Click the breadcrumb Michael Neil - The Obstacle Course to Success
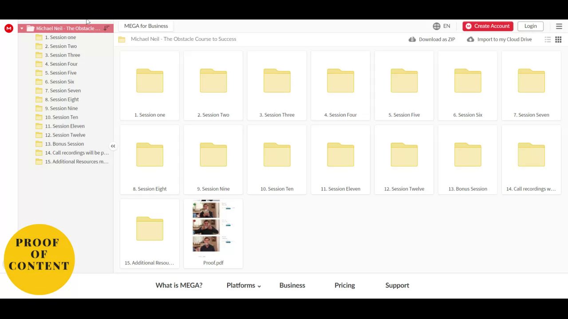The height and width of the screenshot is (319, 568). 183,39
